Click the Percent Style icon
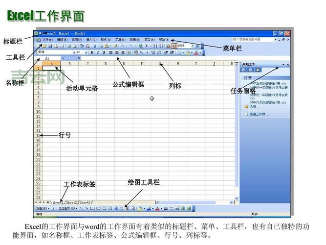Screen dimensions: 326x245 (141, 52)
